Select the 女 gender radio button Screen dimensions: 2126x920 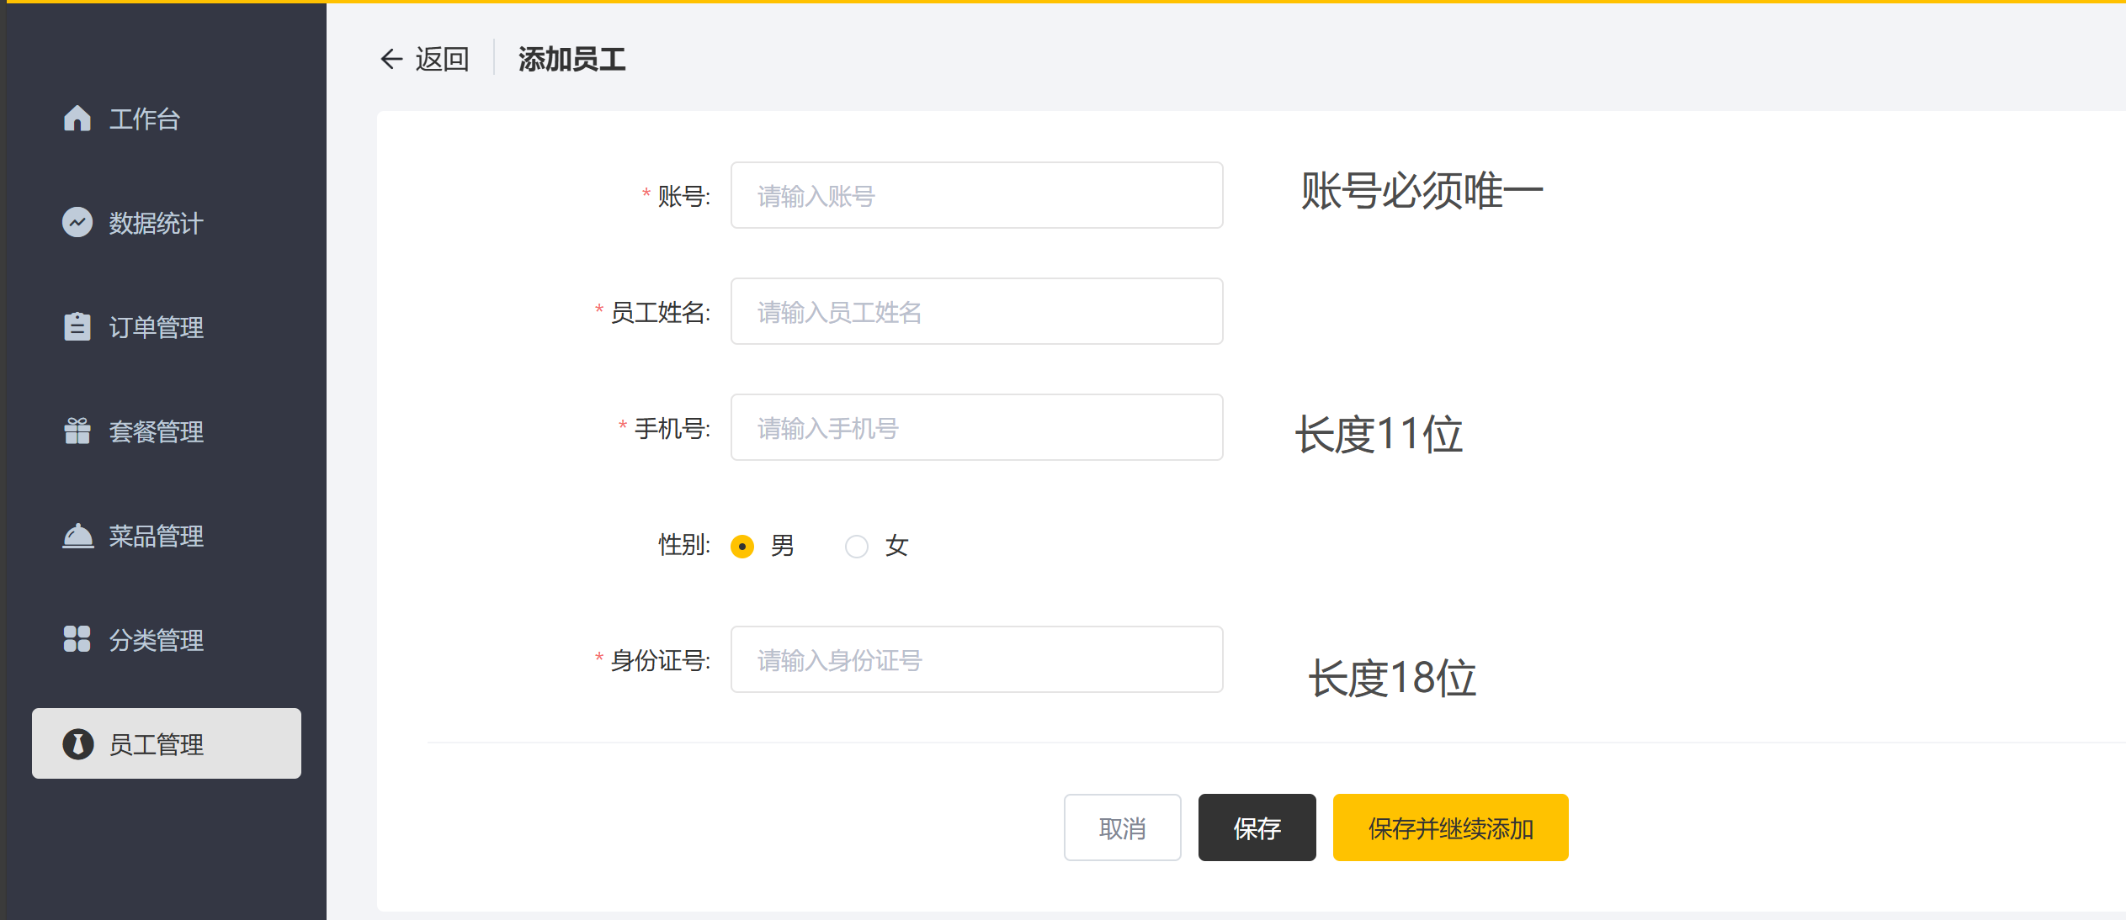pyautogui.click(x=856, y=547)
